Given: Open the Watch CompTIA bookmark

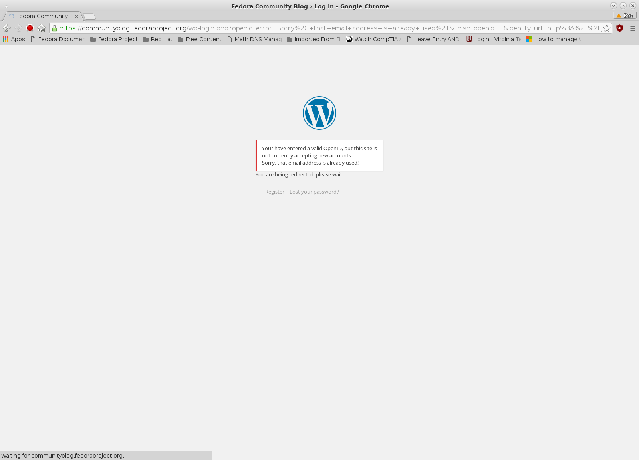Looking at the screenshot, I should (x=374, y=39).
